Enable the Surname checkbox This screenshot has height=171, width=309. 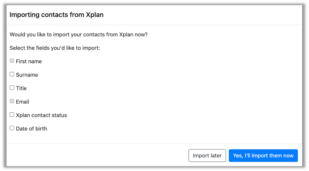tap(12, 74)
